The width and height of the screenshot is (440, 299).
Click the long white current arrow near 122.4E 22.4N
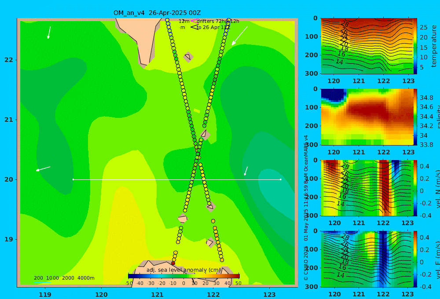(x=240, y=36)
